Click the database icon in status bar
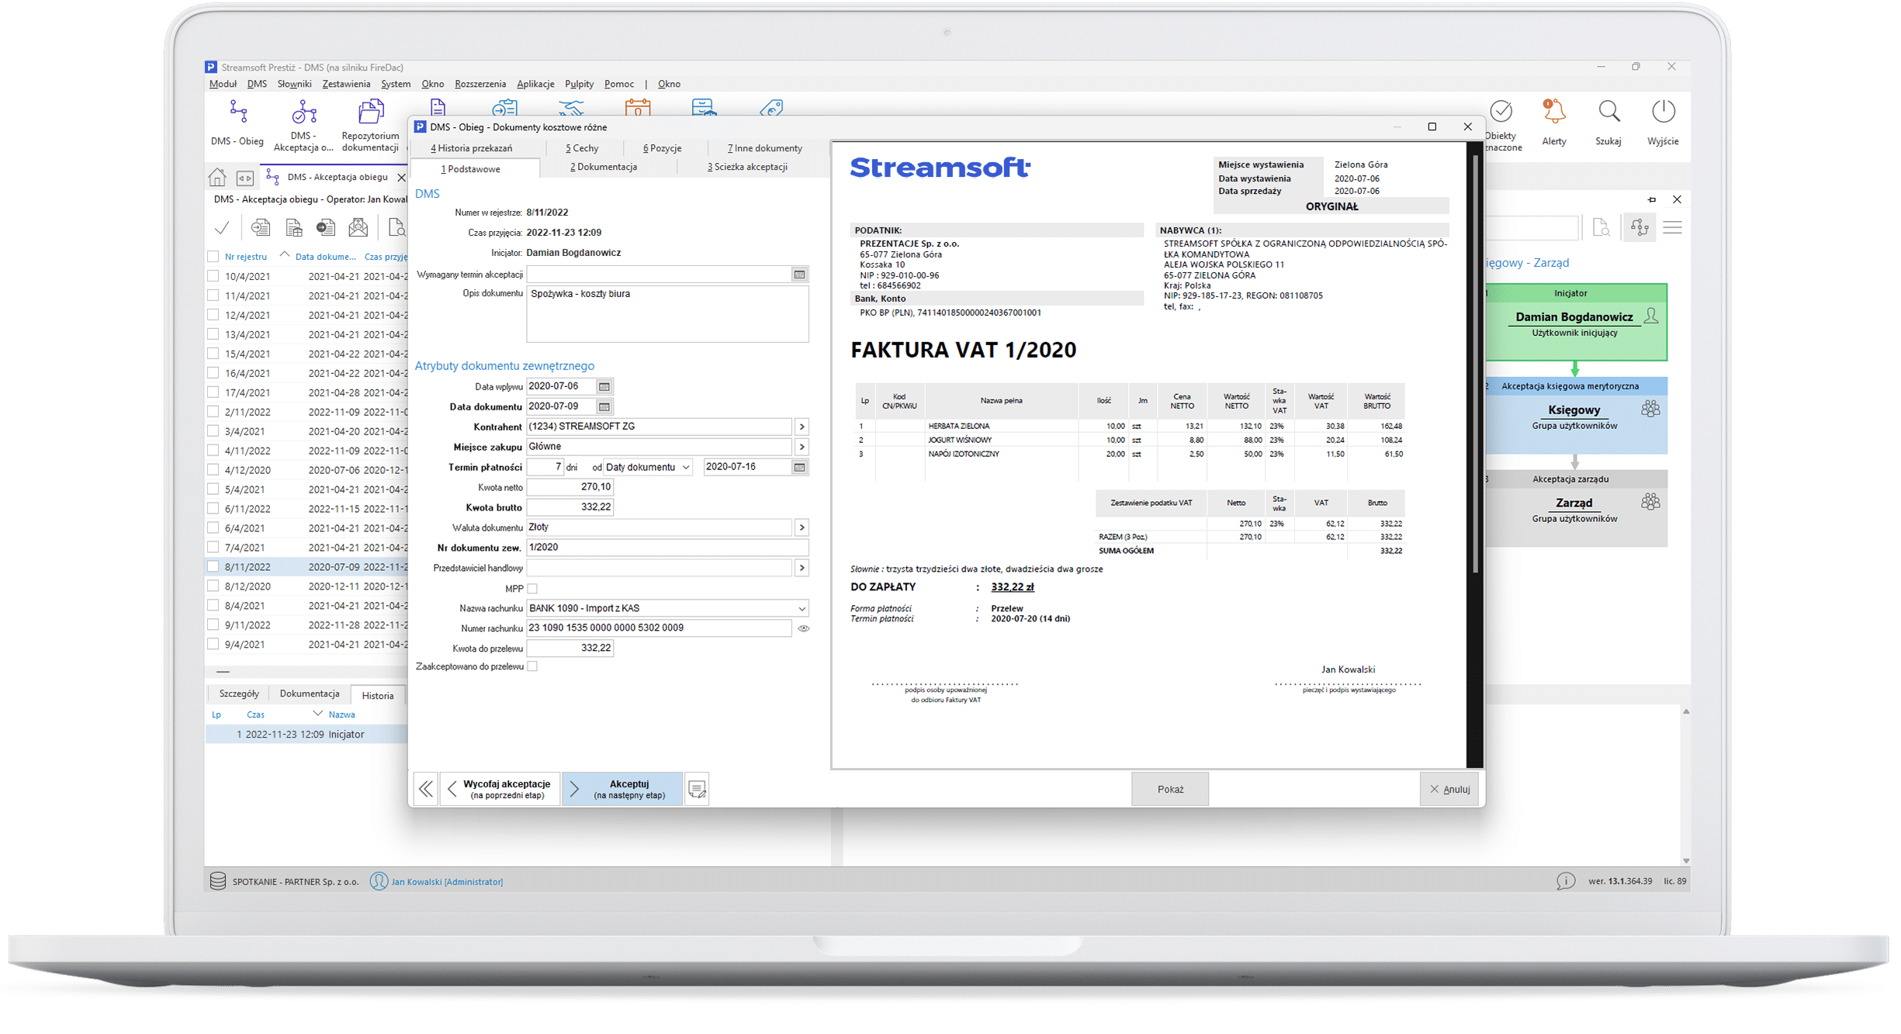This screenshot has height=1034, width=1901. point(218,881)
